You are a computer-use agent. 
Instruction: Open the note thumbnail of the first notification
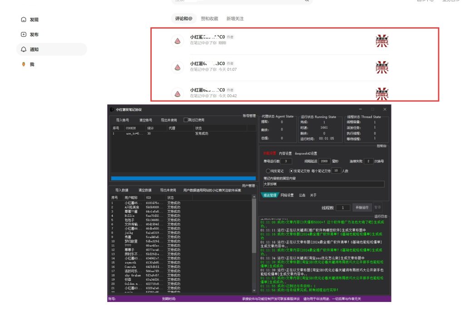coord(382,40)
